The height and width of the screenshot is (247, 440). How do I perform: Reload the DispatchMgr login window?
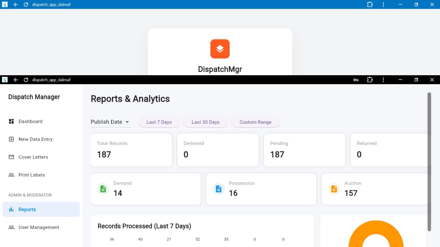(x=26, y=4)
